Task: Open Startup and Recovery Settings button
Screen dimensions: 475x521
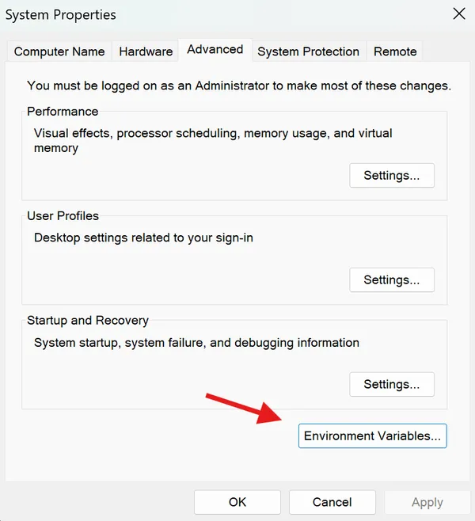Action: (392, 384)
